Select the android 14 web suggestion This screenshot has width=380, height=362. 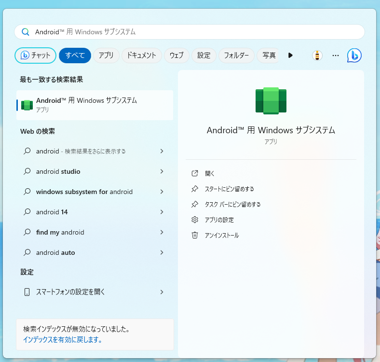(x=95, y=212)
